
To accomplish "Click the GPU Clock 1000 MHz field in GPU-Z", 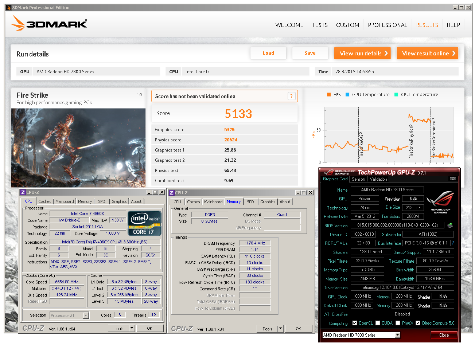I will point(362,297).
